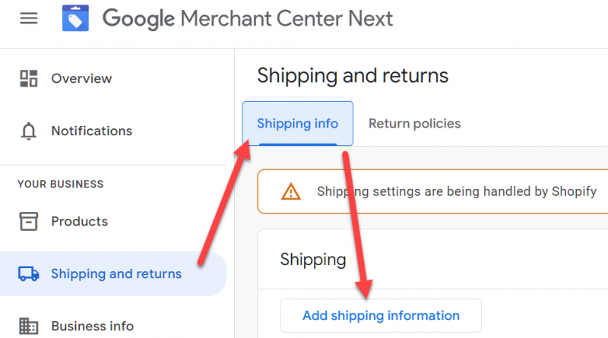The image size is (608, 338).
Task: Click the Shipping and returns page heading
Action: tap(353, 76)
